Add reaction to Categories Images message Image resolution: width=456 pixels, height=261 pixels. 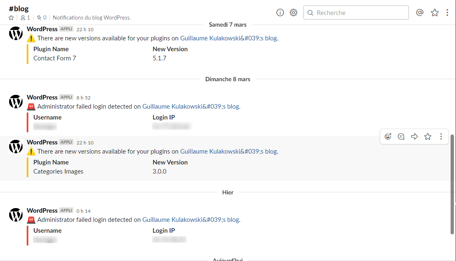coord(388,137)
